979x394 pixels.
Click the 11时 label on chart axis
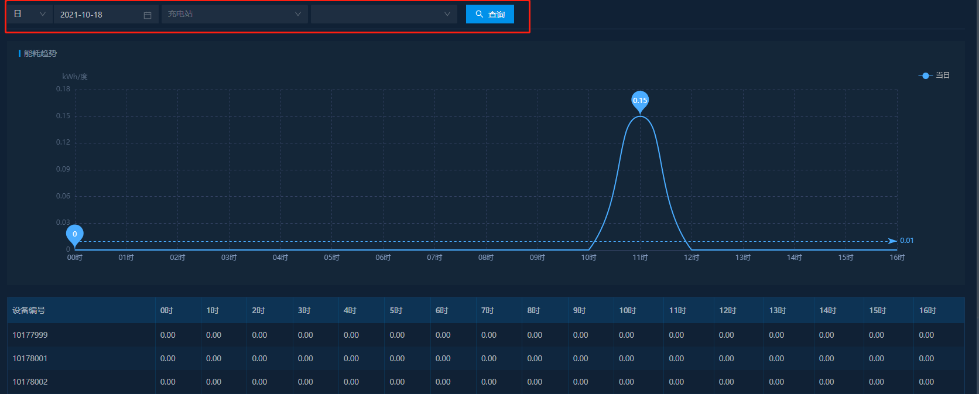[x=640, y=258]
